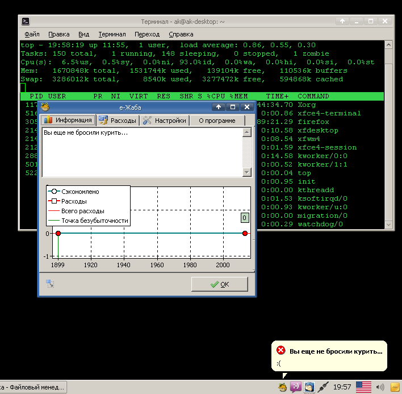Open the Настройки tab
Screen dimensions: 402x394
[165, 121]
